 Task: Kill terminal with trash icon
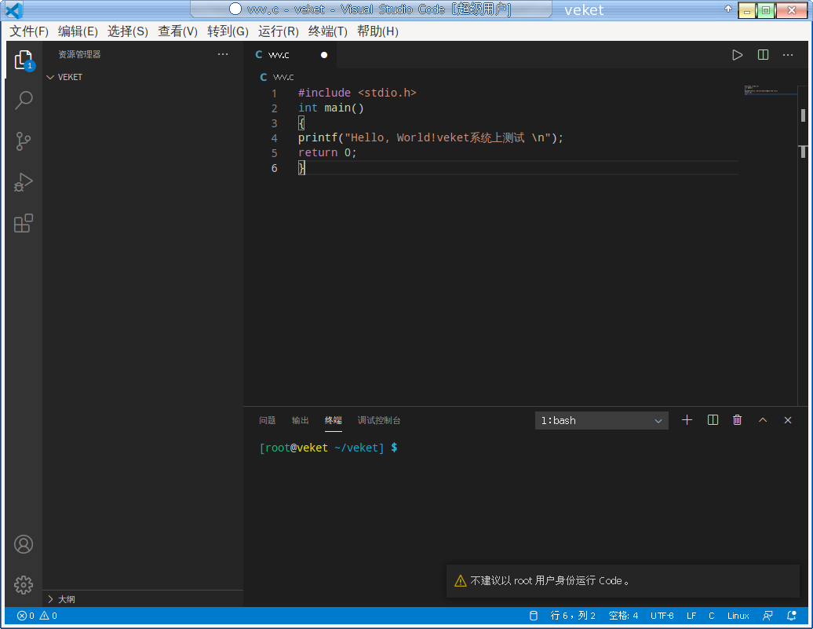(x=738, y=420)
